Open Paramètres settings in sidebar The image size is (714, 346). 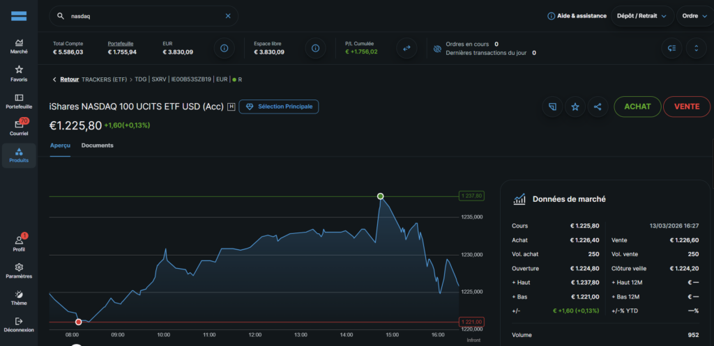[x=19, y=270]
